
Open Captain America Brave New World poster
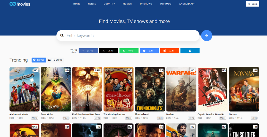tap(213, 89)
